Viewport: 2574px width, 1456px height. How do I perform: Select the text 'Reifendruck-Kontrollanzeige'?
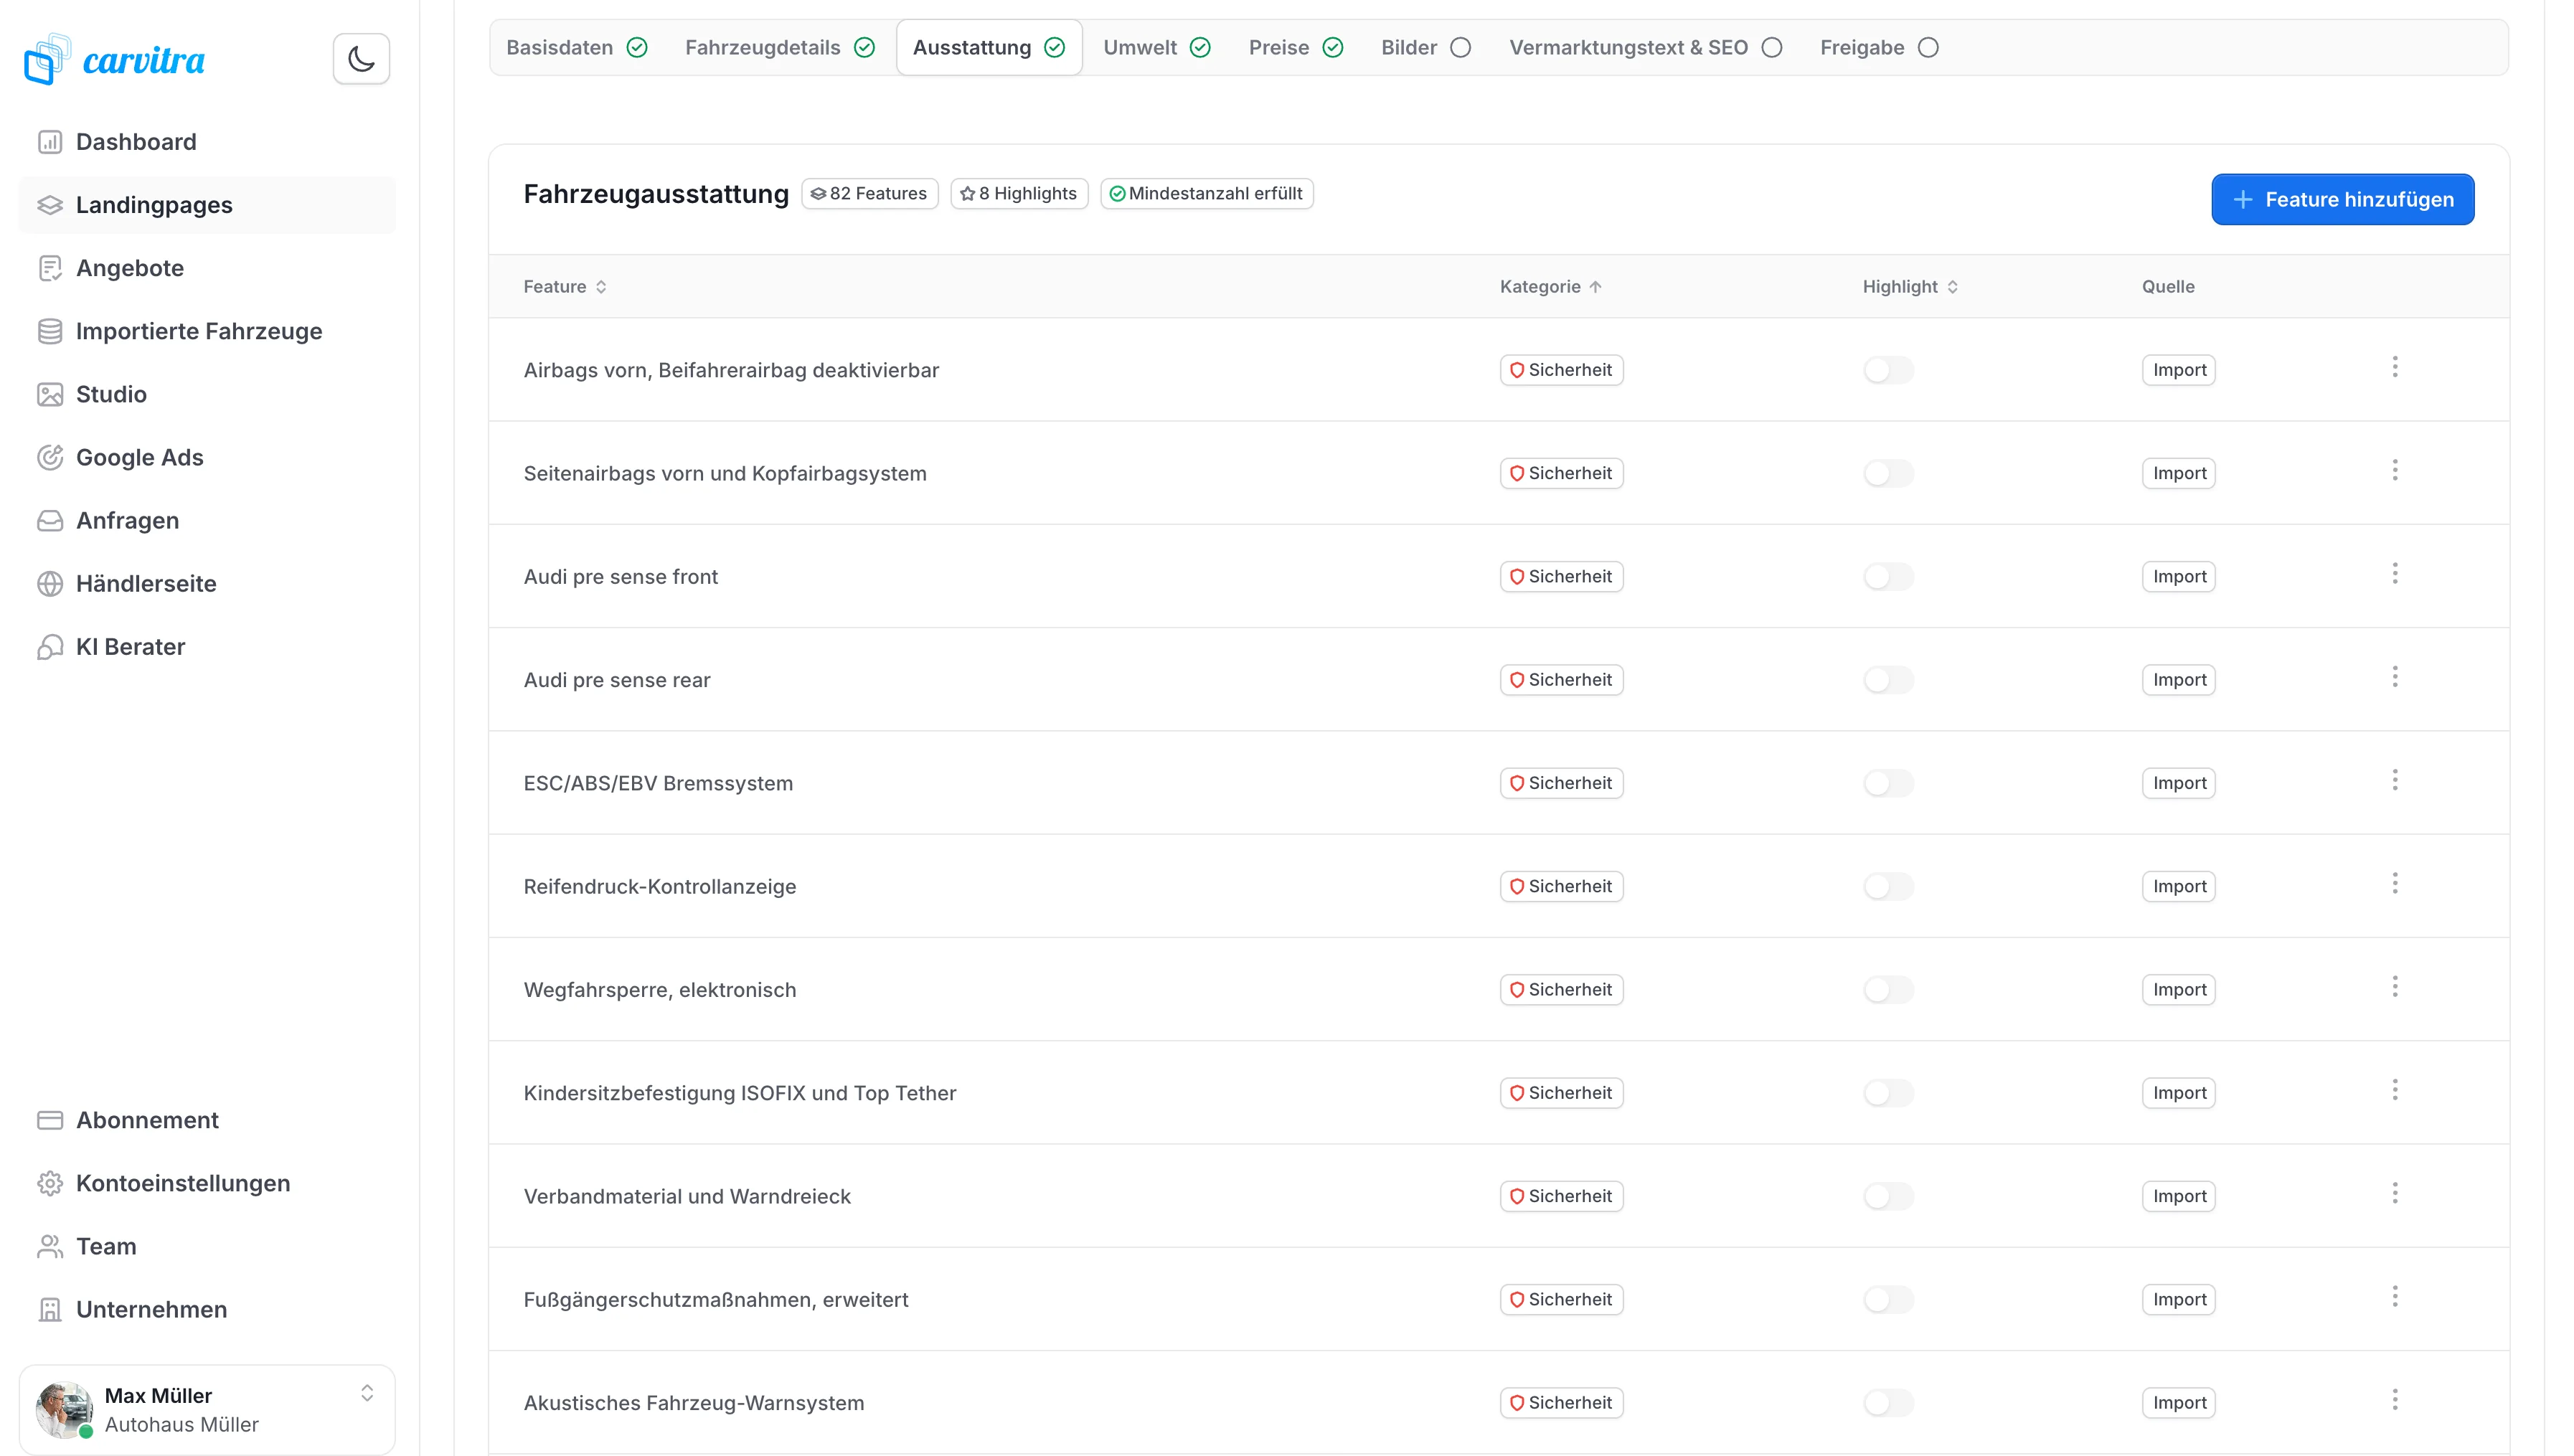[660, 886]
